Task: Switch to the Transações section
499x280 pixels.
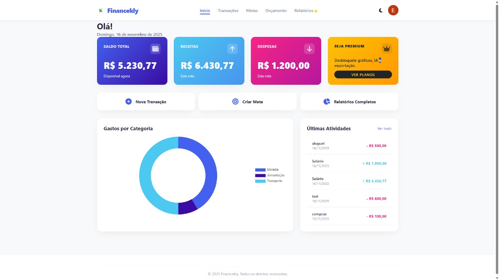Action: click(x=228, y=10)
